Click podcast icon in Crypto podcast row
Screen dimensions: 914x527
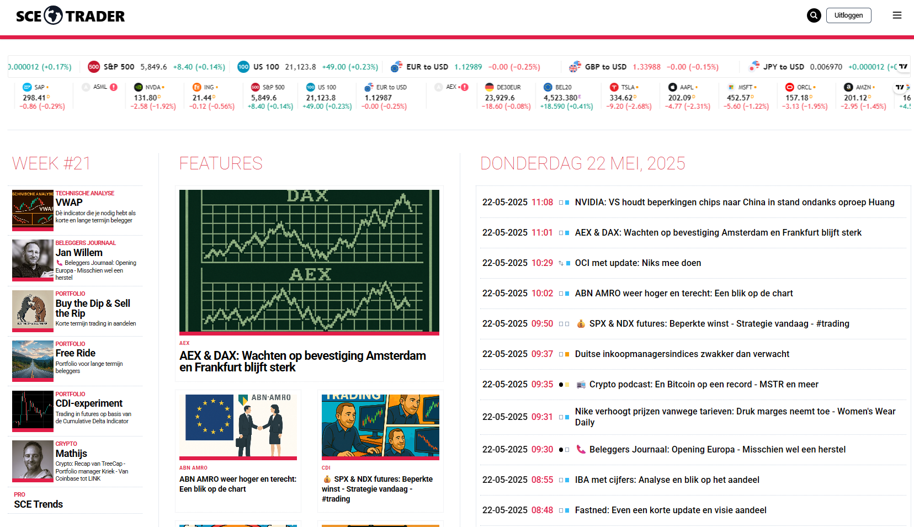coord(581,385)
